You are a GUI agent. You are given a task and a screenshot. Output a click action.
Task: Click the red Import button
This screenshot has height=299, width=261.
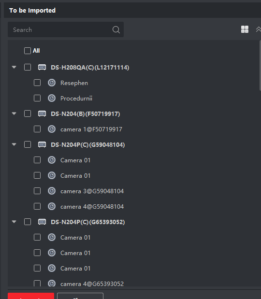pos(31,296)
